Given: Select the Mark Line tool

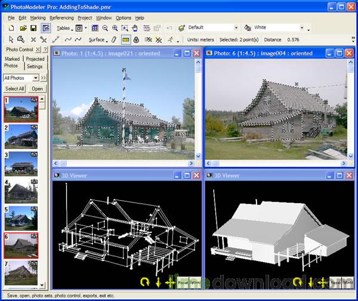Looking at the screenshot, I should pos(55,39).
